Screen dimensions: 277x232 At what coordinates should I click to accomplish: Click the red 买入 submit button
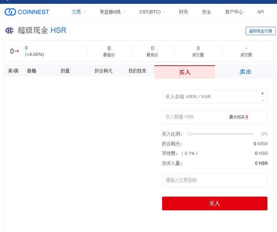214,204
